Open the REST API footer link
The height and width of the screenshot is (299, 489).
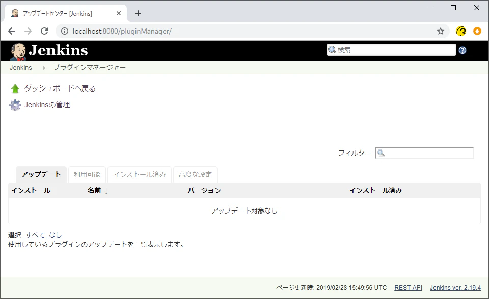click(x=408, y=288)
